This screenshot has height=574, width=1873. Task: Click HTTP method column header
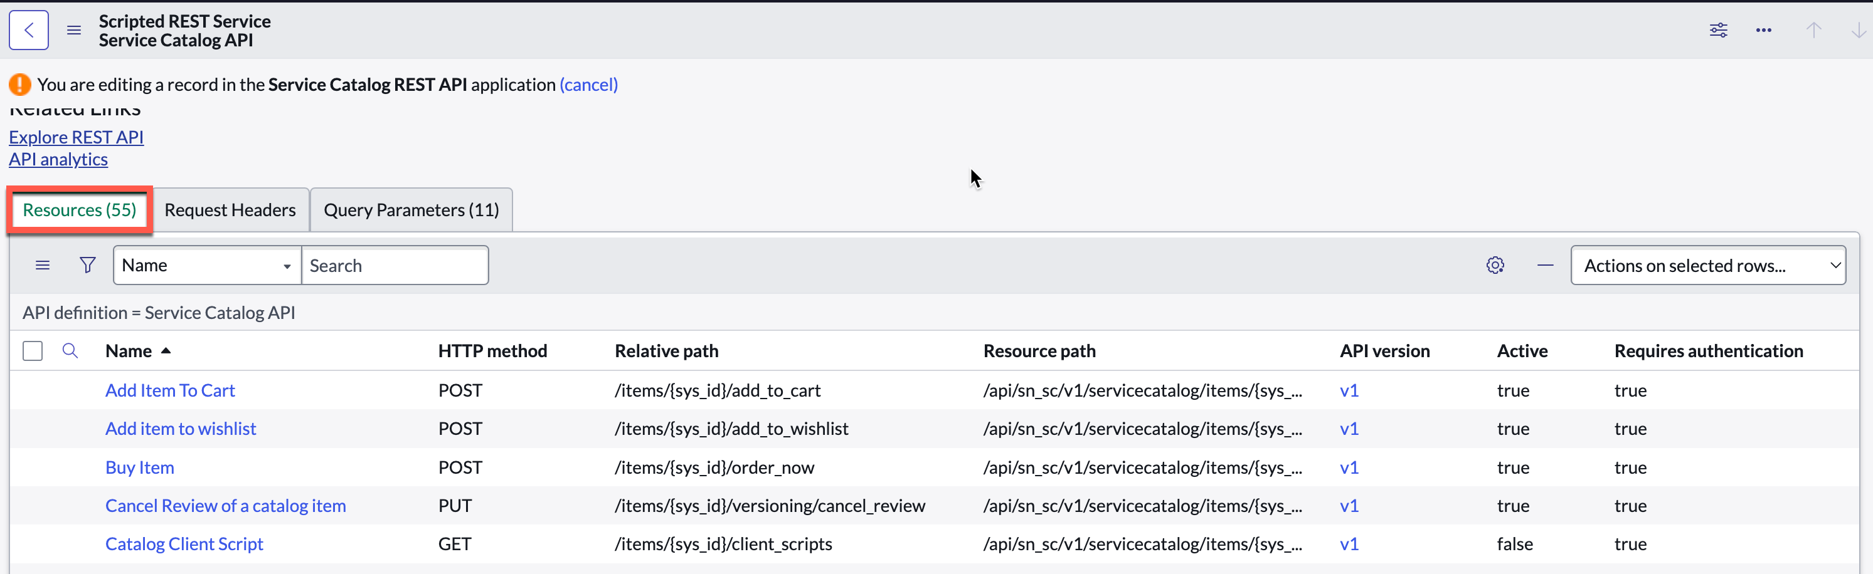[x=492, y=351]
